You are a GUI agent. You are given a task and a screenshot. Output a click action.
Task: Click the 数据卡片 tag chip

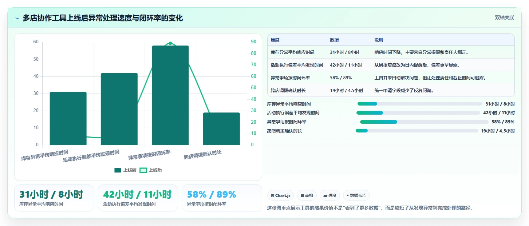[x=356, y=195]
